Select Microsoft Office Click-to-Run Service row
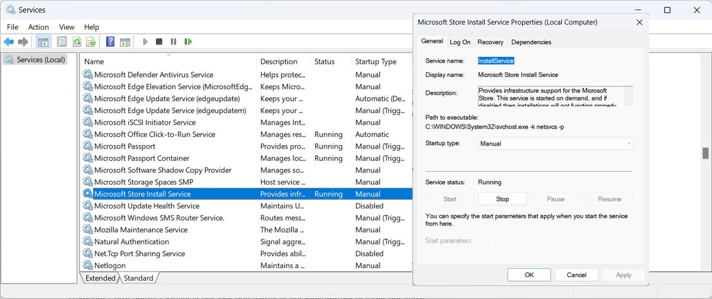The image size is (712, 299). [x=246, y=134]
